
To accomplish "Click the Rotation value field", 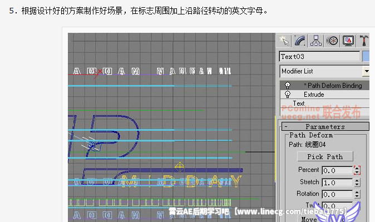I will (338, 194).
